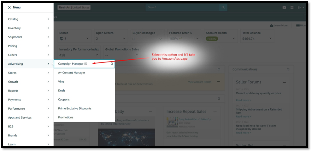This screenshot has height=152, width=312.
Task: Open 'Cannot update my quantity or price' post
Action: coord(258,93)
